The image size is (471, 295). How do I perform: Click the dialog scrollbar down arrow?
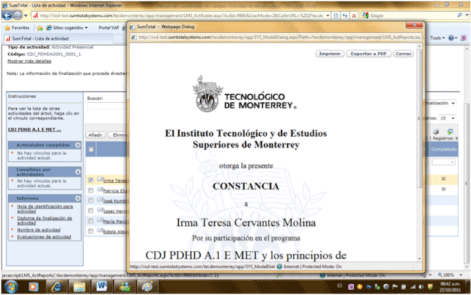point(419,259)
